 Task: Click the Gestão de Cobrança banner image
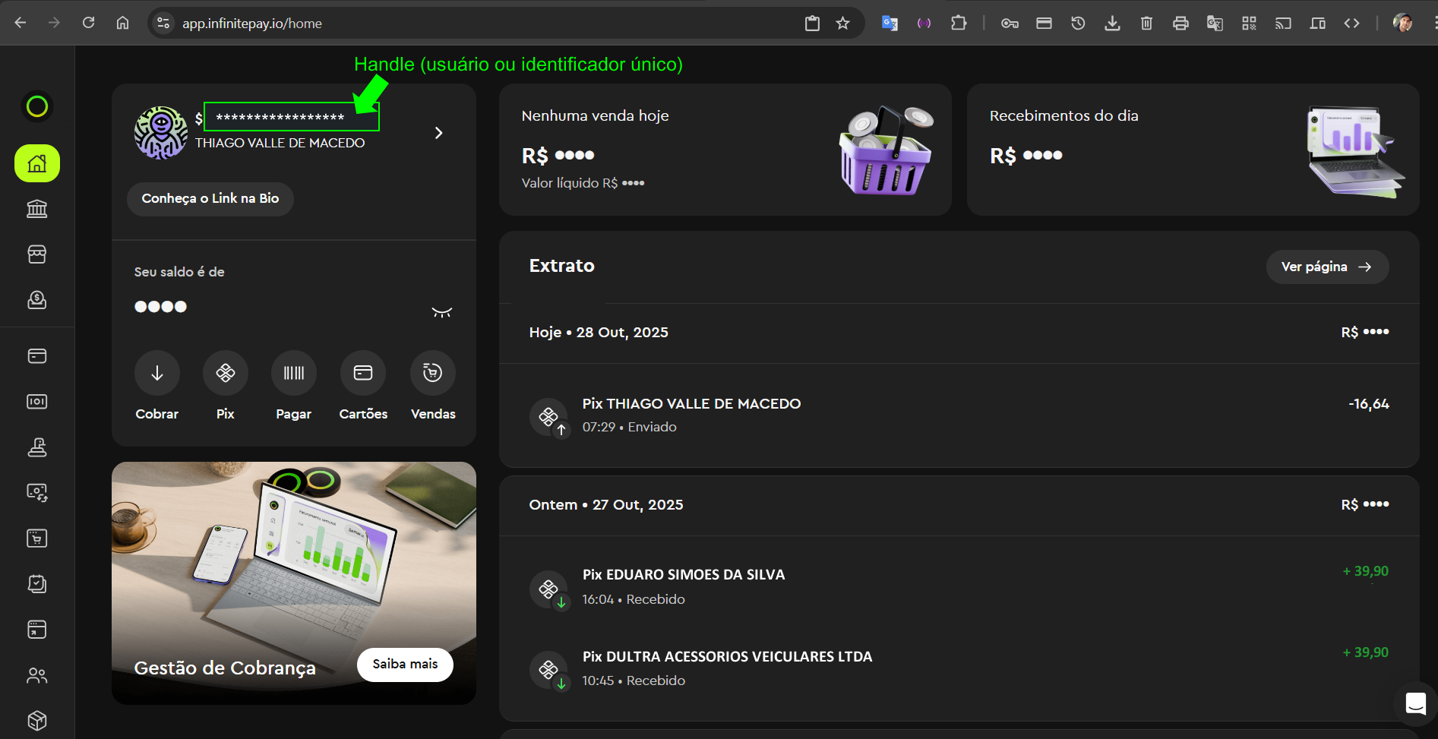click(x=293, y=554)
